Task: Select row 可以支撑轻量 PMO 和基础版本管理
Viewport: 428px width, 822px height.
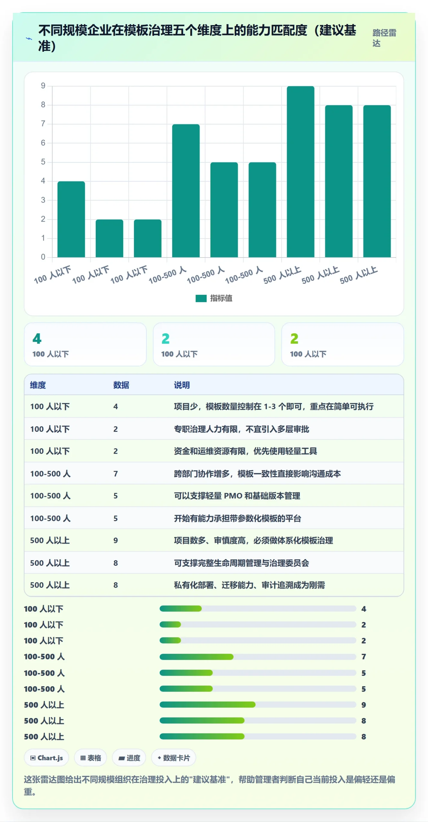Action: (x=214, y=496)
